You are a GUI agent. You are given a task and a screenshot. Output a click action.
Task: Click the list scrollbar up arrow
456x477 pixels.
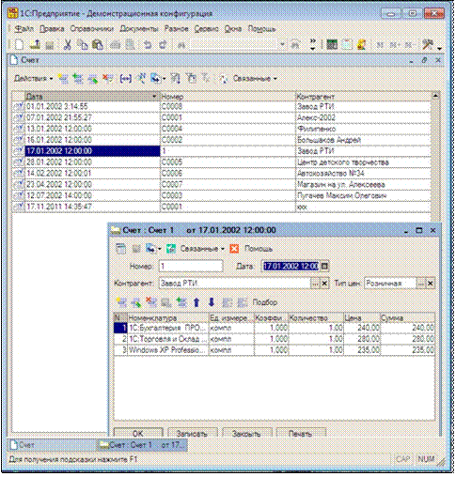point(435,96)
